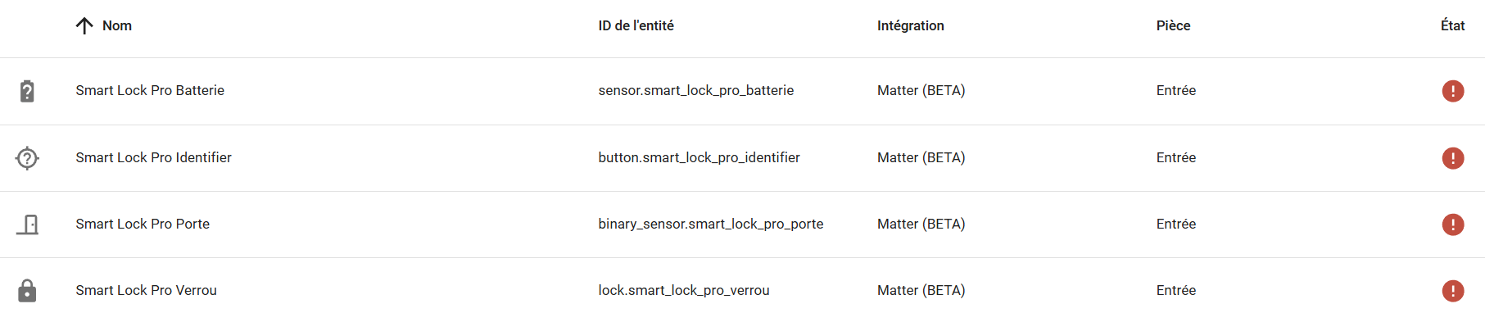Click the door icon for Smart Lock Pro Porte
1485x322 pixels.
tap(27, 224)
